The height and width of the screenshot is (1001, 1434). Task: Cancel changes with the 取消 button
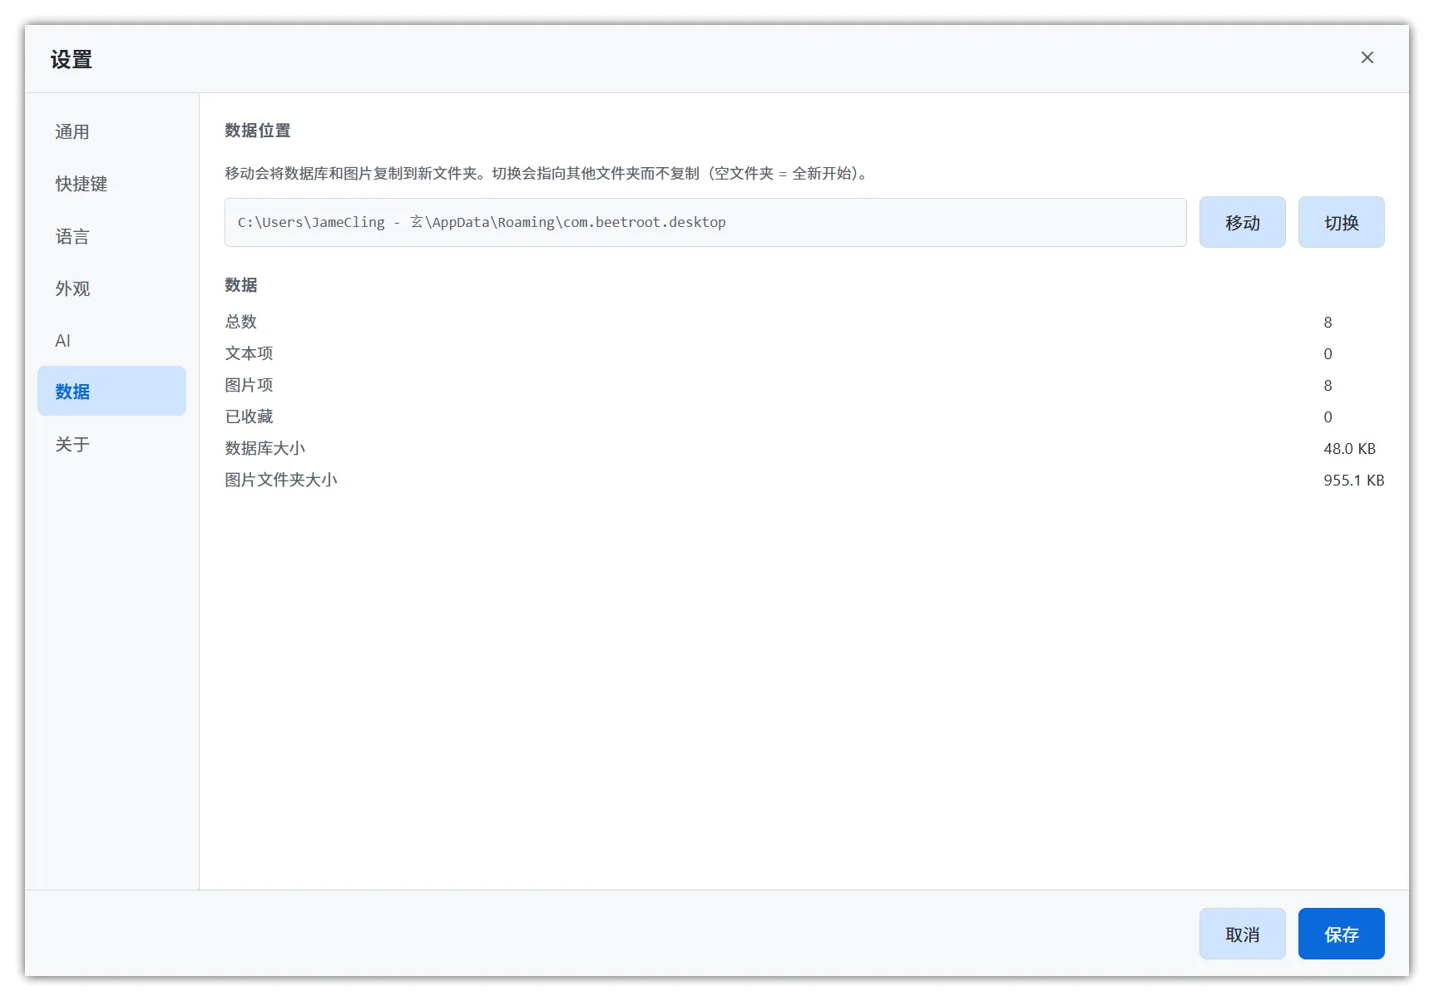click(1241, 934)
